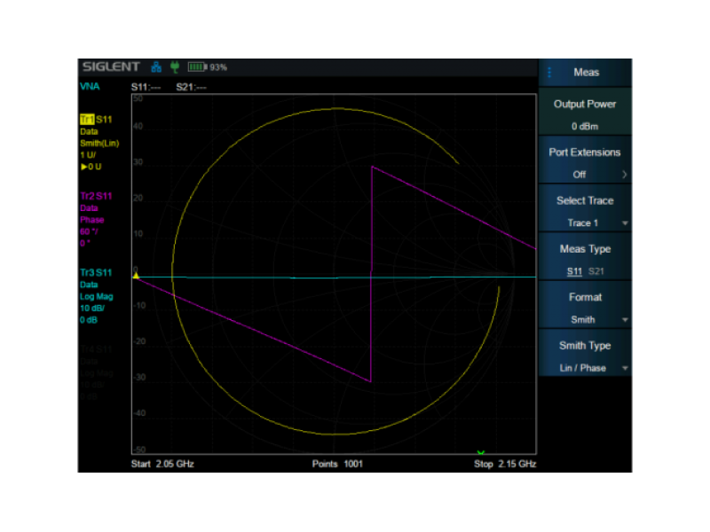Click the 93% battery percentage text

click(x=218, y=67)
